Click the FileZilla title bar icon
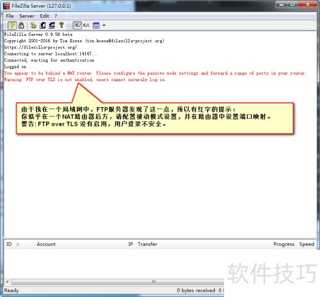 (6, 6)
